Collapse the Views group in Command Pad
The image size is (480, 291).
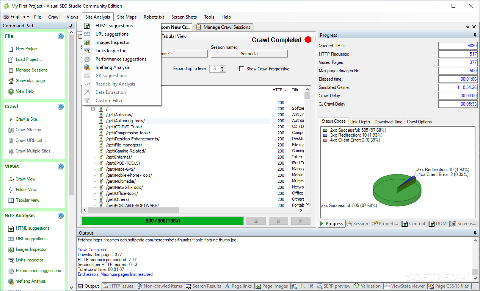click(61, 167)
